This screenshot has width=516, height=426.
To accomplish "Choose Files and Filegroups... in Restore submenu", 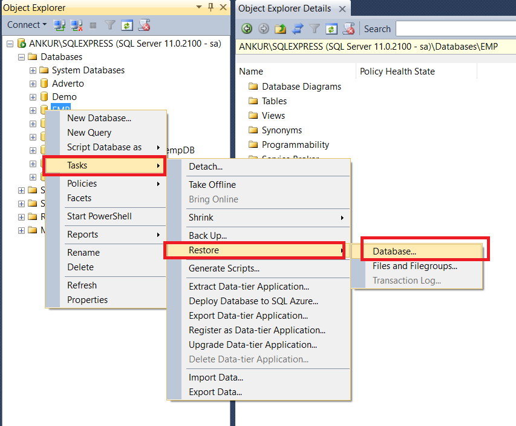I will (417, 266).
